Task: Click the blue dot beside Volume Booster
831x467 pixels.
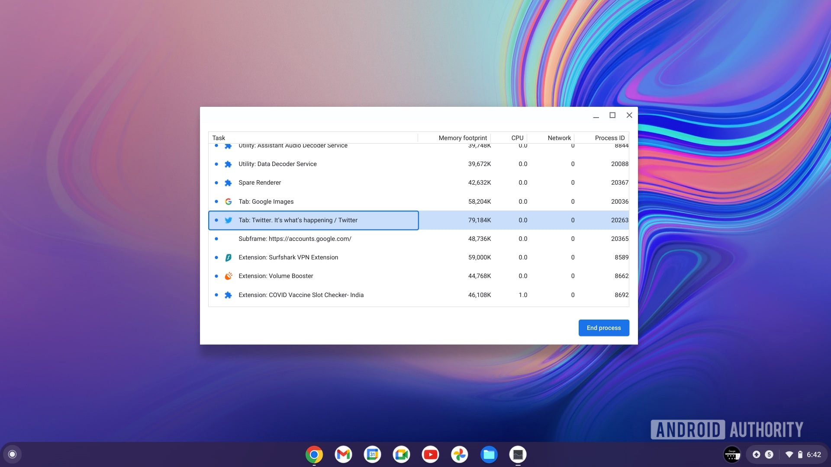Action: pyautogui.click(x=217, y=276)
